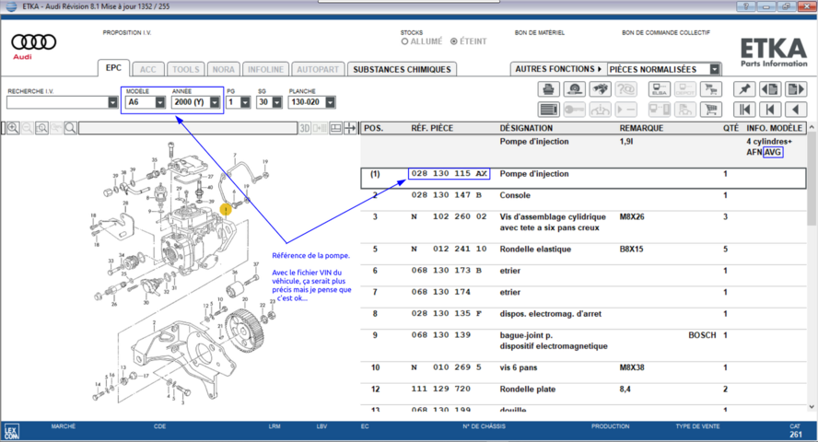The height and width of the screenshot is (442, 818).
Task: Click PROPOSITION I.V. label
Action: [127, 33]
